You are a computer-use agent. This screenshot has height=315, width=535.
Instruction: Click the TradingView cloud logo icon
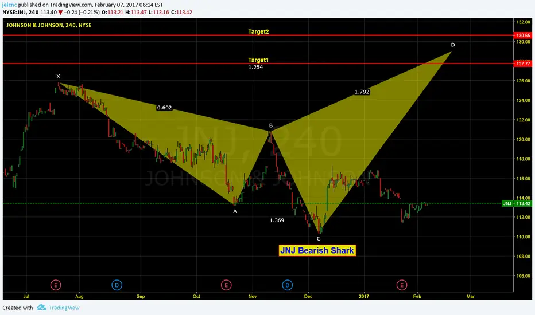[42, 308]
